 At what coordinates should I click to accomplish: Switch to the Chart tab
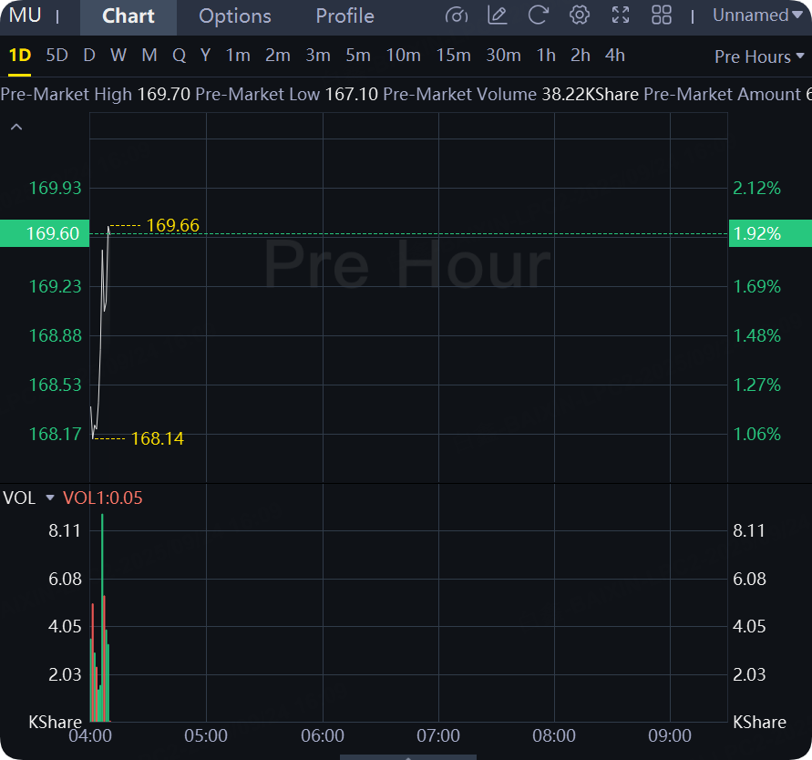(128, 16)
